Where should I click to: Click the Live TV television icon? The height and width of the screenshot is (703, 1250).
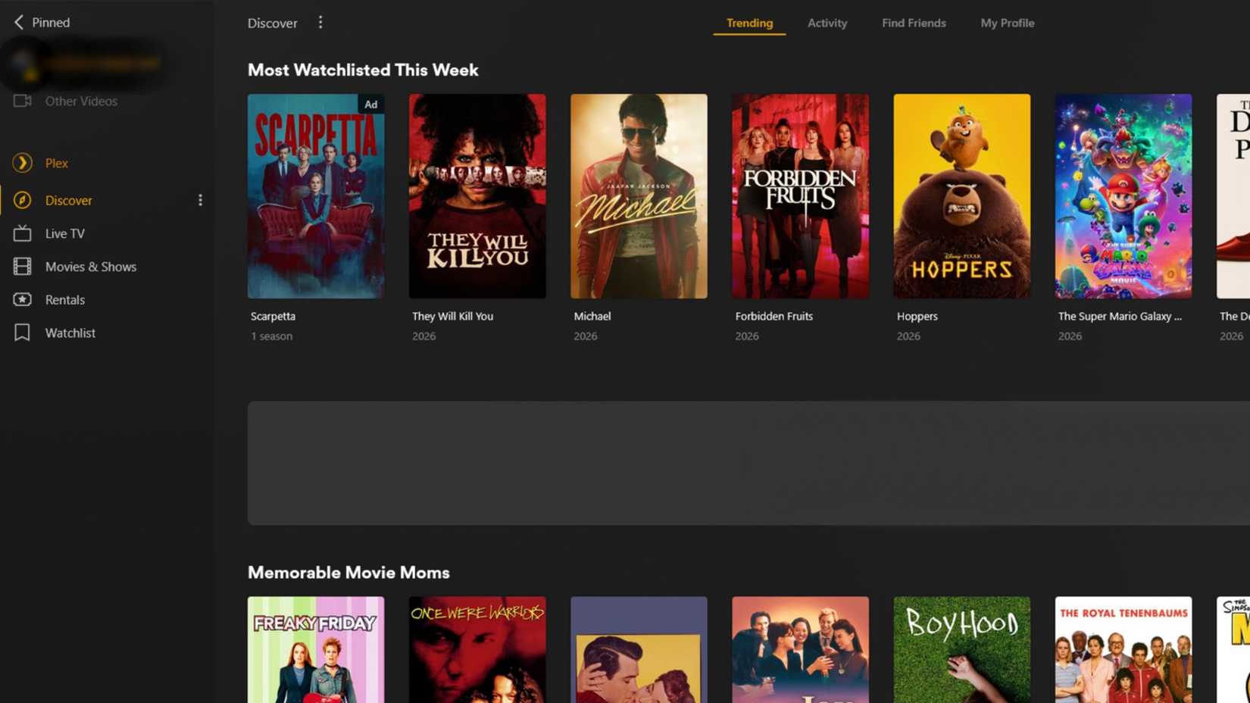22,233
